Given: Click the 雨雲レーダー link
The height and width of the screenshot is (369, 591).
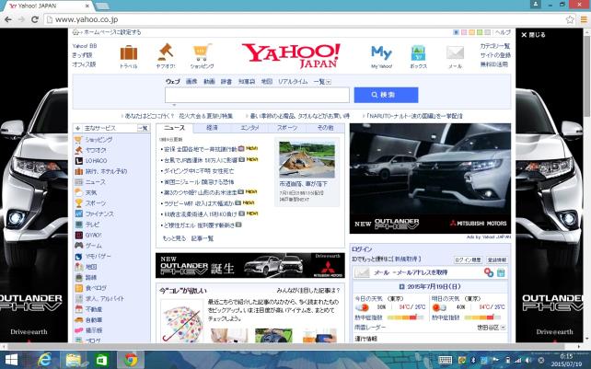Looking at the screenshot, I should pyautogui.click(x=370, y=328).
